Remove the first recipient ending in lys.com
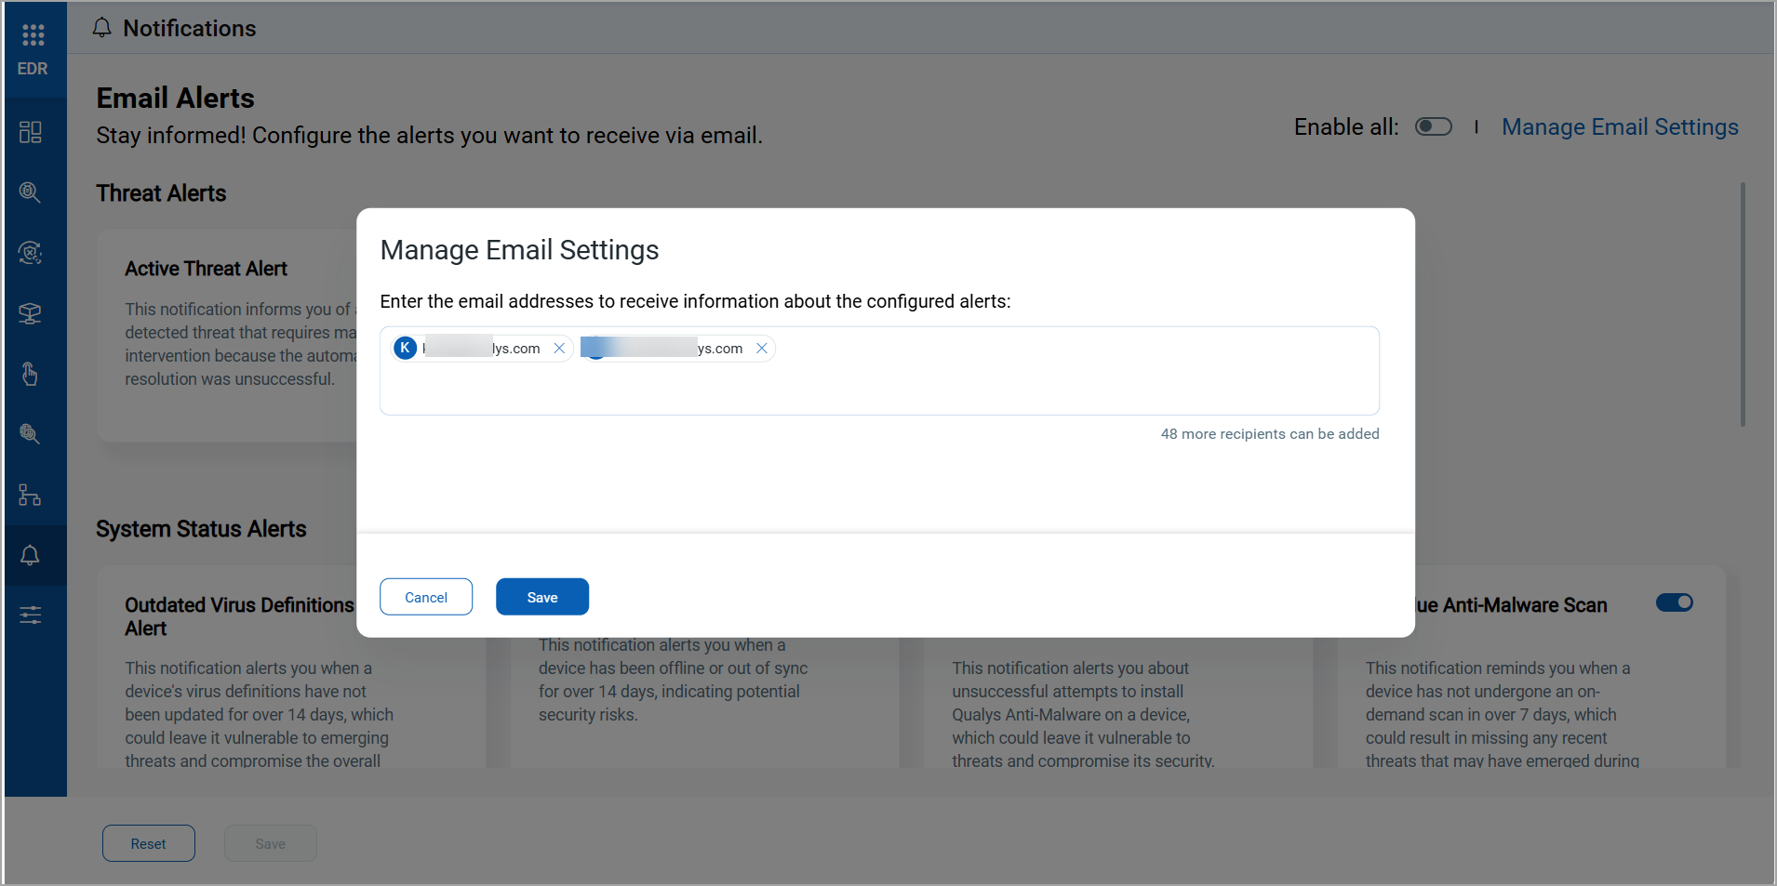Viewport: 1777px width, 886px height. click(x=559, y=349)
